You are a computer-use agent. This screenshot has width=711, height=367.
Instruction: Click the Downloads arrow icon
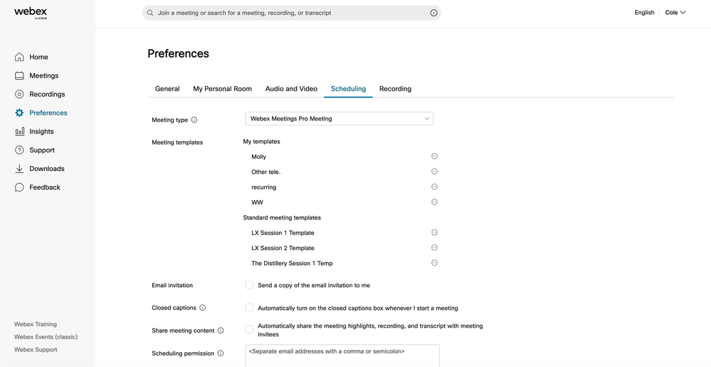pyautogui.click(x=19, y=168)
